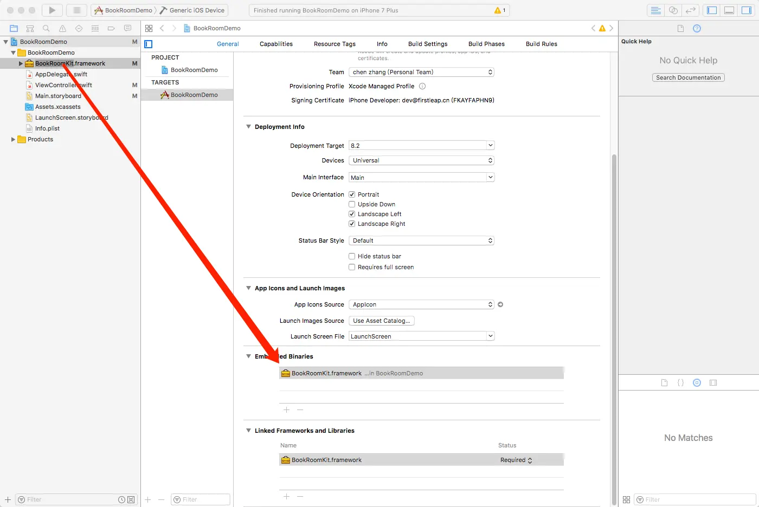
Task: Open the Info tab
Action: [382, 44]
